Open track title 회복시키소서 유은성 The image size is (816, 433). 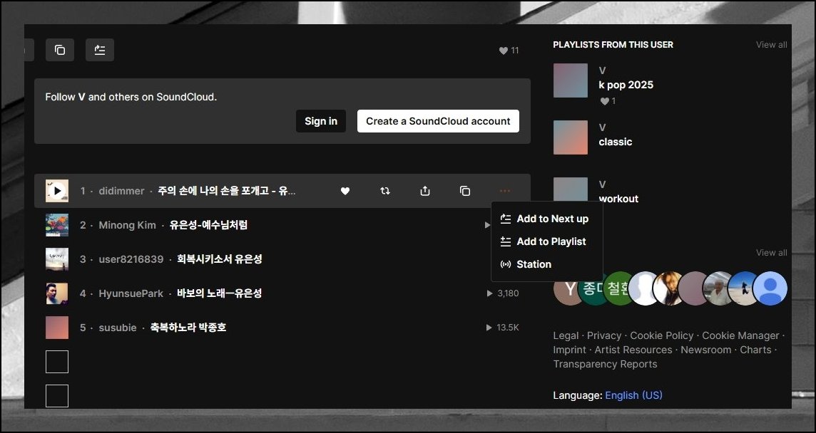pos(220,259)
